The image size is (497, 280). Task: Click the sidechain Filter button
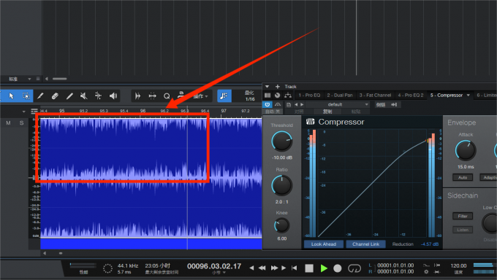(x=463, y=216)
